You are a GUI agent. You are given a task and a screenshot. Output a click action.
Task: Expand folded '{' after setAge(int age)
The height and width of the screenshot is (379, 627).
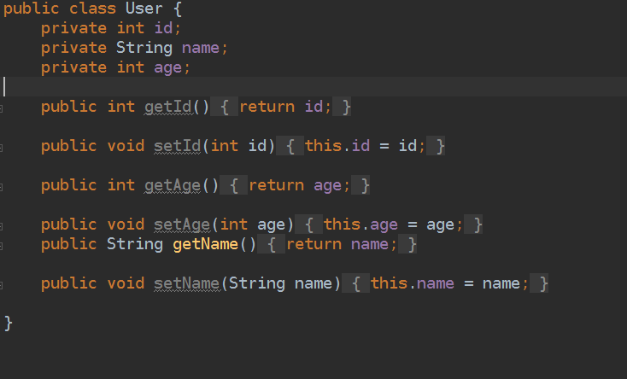click(308, 224)
